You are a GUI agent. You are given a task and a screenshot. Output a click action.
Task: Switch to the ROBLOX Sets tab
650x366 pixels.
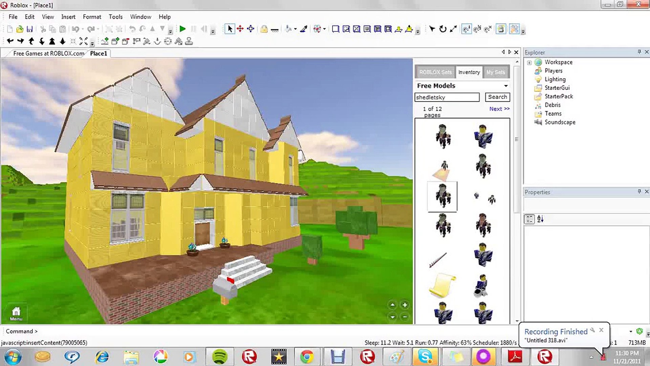point(435,72)
